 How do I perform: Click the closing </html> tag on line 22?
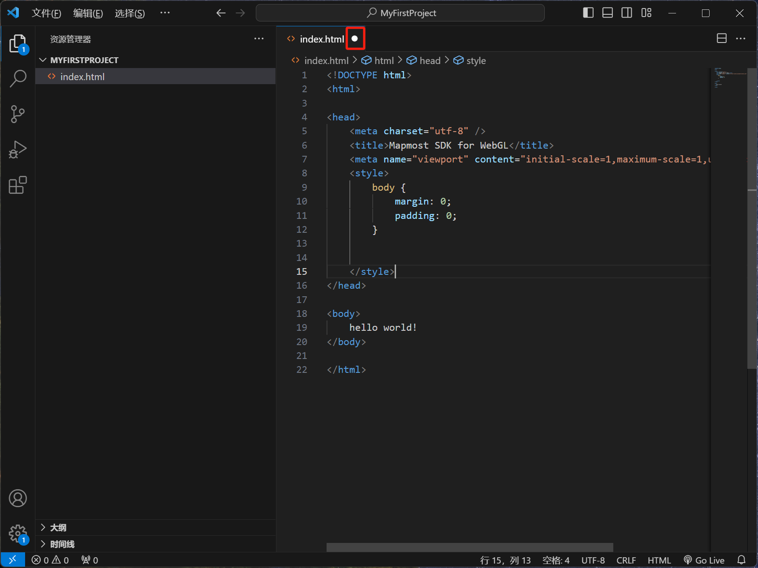346,370
